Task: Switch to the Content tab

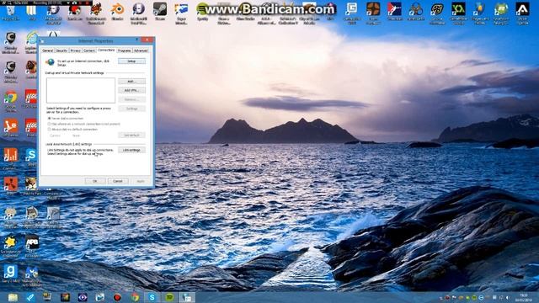Action: 89,50
